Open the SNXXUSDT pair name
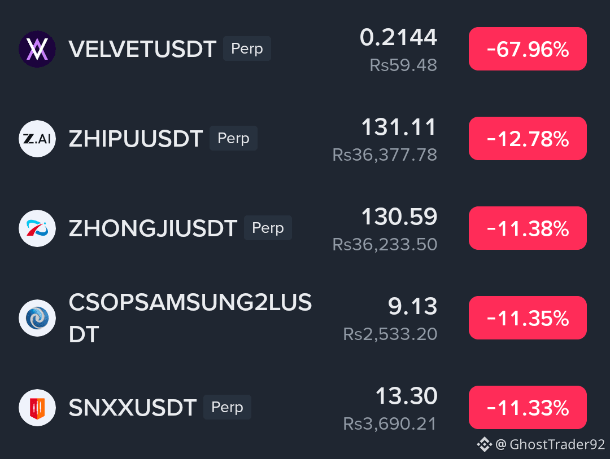This screenshot has width=610, height=459. click(x=133, y=408)
